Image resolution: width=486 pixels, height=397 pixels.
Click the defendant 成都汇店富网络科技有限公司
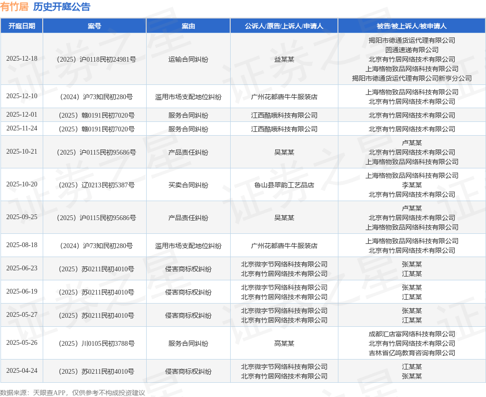[x=411, y=334]
